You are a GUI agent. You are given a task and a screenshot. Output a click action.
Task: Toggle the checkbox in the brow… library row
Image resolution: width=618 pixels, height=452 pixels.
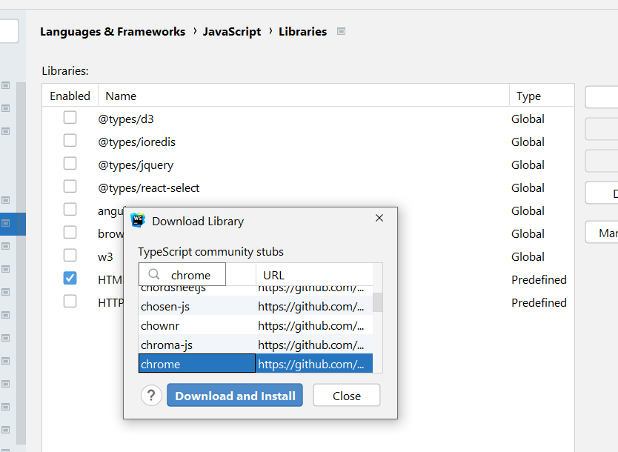click(x=70, y=232)
